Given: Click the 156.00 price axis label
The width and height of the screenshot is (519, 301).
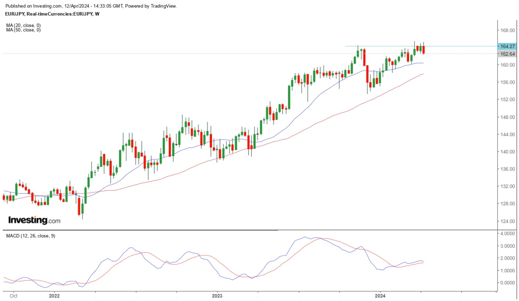Looking at the screenshot, I should pyautogui.click(x=508, y=82).
